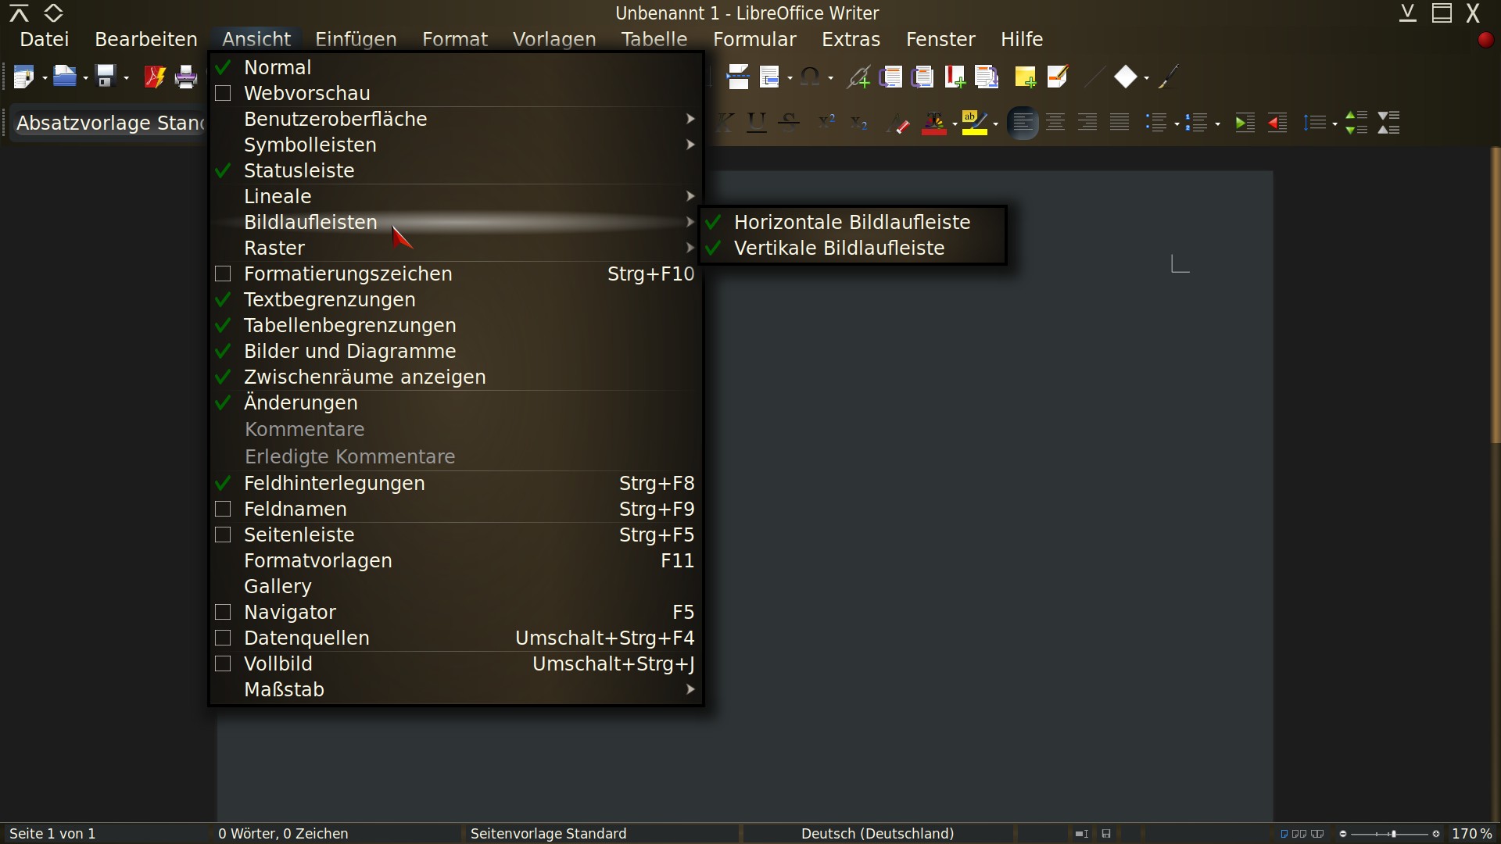Open the Datei menu
1501x844 pixels.
[x=45, y=39]
